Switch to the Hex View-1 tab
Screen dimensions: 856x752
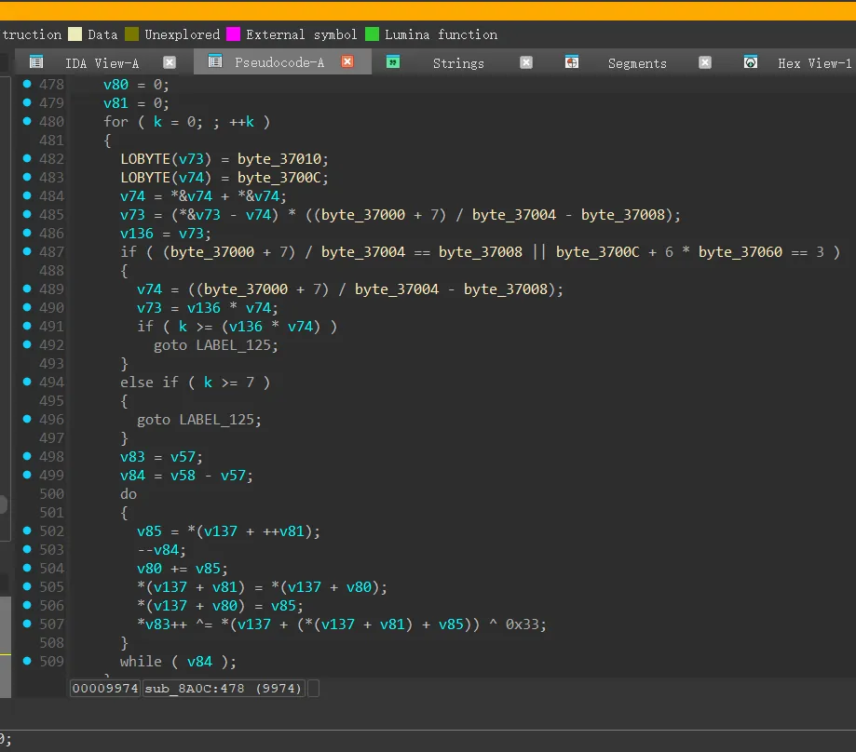pyautogui.click(x=814, y=63)
